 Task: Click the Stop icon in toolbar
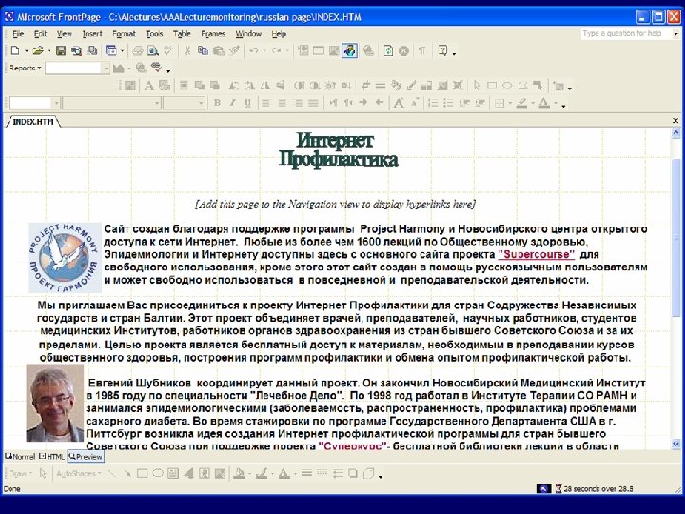(x=404, y=50)
